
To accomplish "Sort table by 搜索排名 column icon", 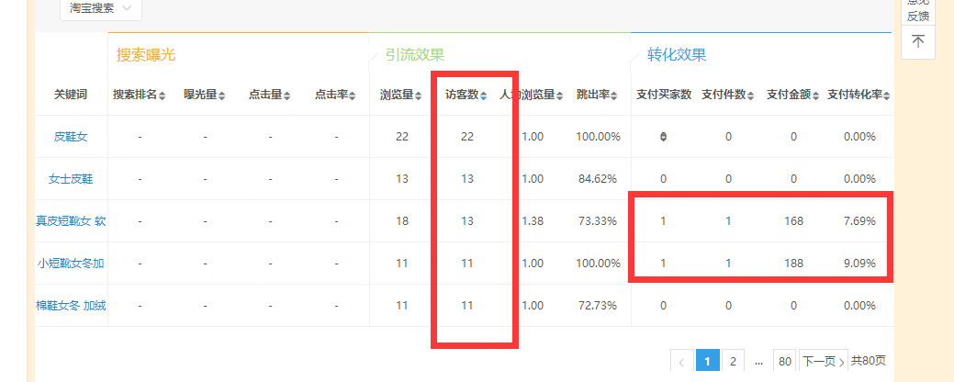I will click(163, 95).
